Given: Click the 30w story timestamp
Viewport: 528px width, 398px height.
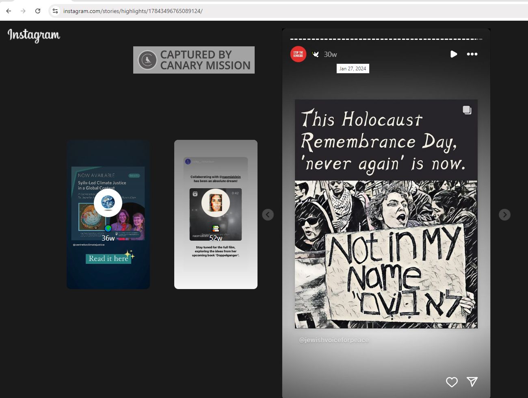Looking at the screenshot, I should tap(330, 54).
